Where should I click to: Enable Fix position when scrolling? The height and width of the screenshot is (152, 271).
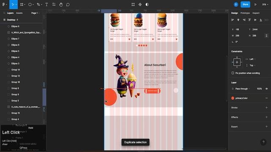coord(233,73)
